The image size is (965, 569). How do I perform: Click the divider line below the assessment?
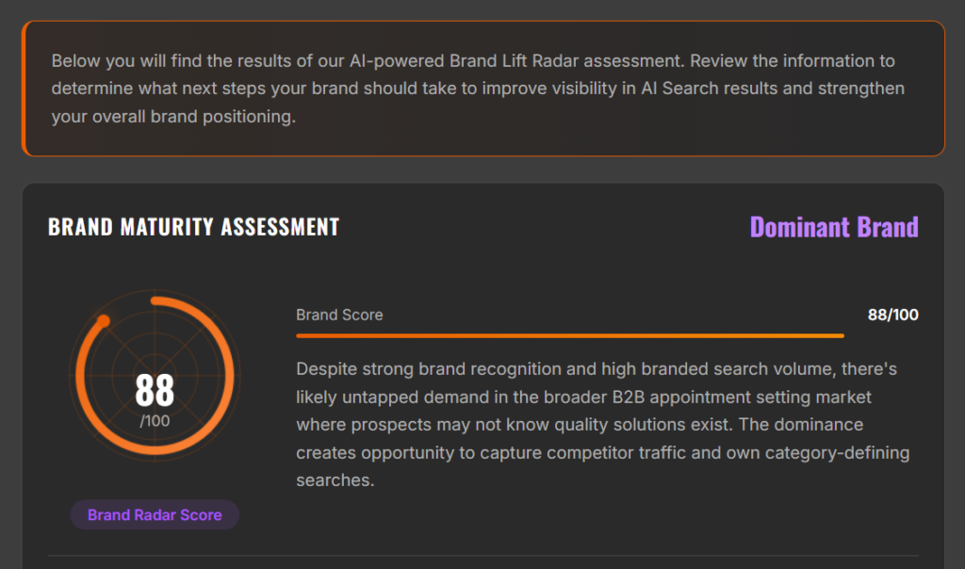tap(482, 556)
